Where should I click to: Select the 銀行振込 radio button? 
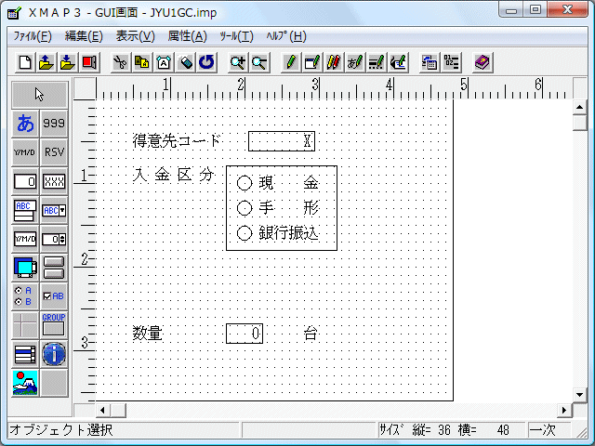pyautogui.click(x=245, y=233)
